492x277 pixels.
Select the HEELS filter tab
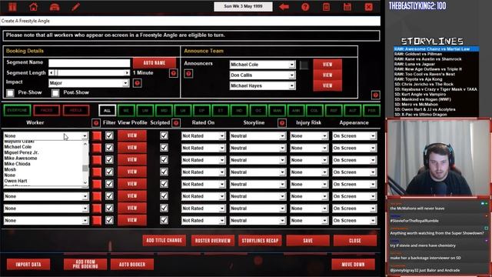pyautogui.click(x=76, y=110)
